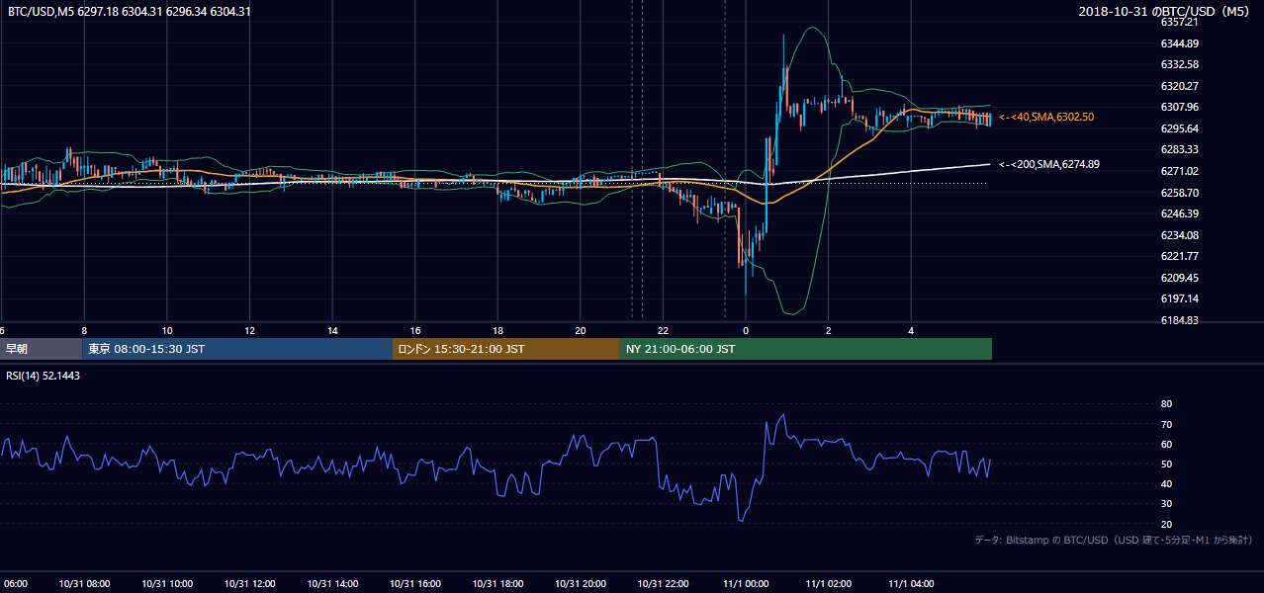Click RSI scale level 50
The width and height of the screenshot is (1264, 593).
click(x=1166, y=464)
